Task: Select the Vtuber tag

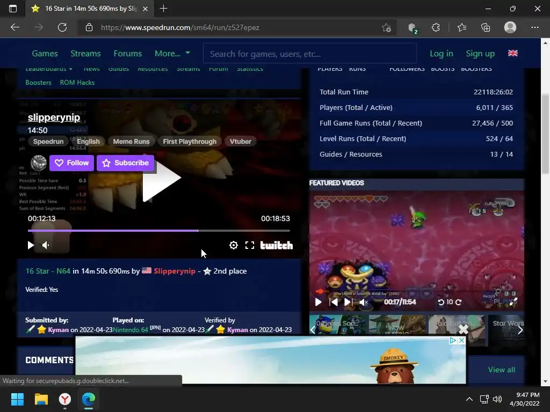Action: pyautogui.click(x=241, y=142)
